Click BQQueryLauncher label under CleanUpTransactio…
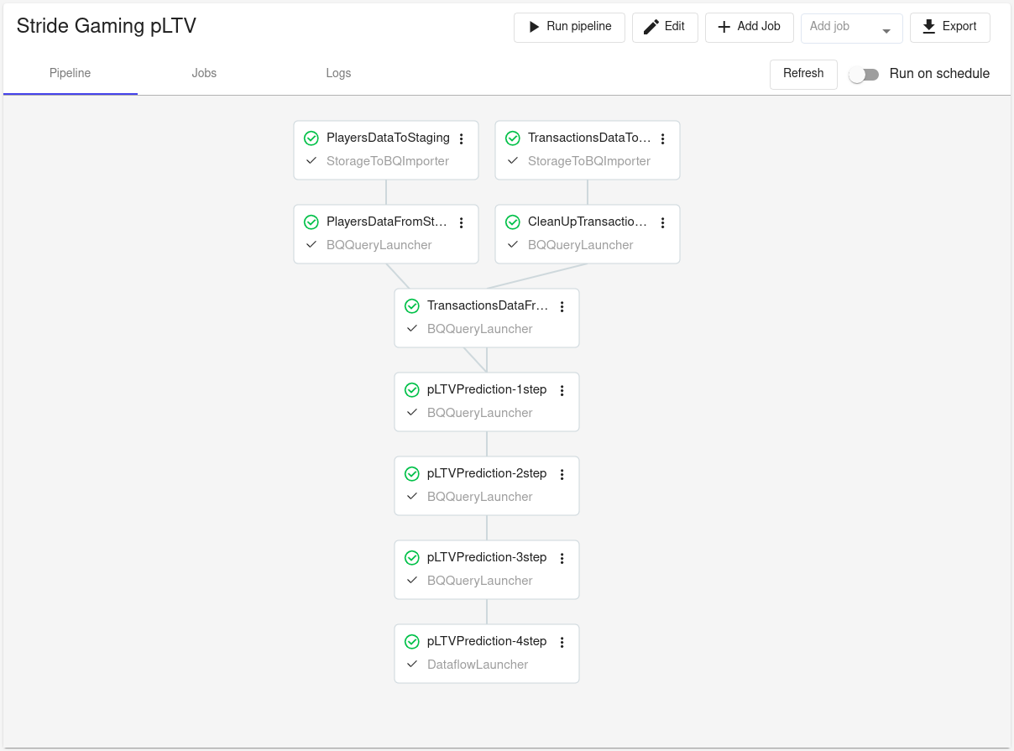The height and width of the screenshot is (751, 1014). [x=581, y=245]
